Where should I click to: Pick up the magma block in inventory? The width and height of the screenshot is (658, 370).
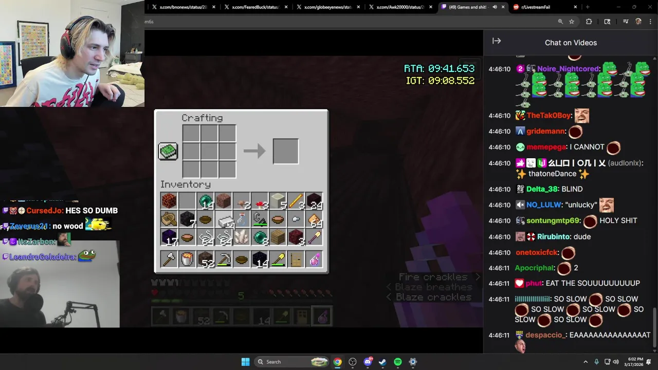point(169,200)
